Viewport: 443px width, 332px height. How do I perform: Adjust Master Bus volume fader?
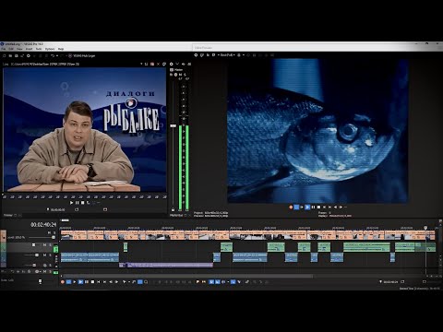[x=174, y=125]
